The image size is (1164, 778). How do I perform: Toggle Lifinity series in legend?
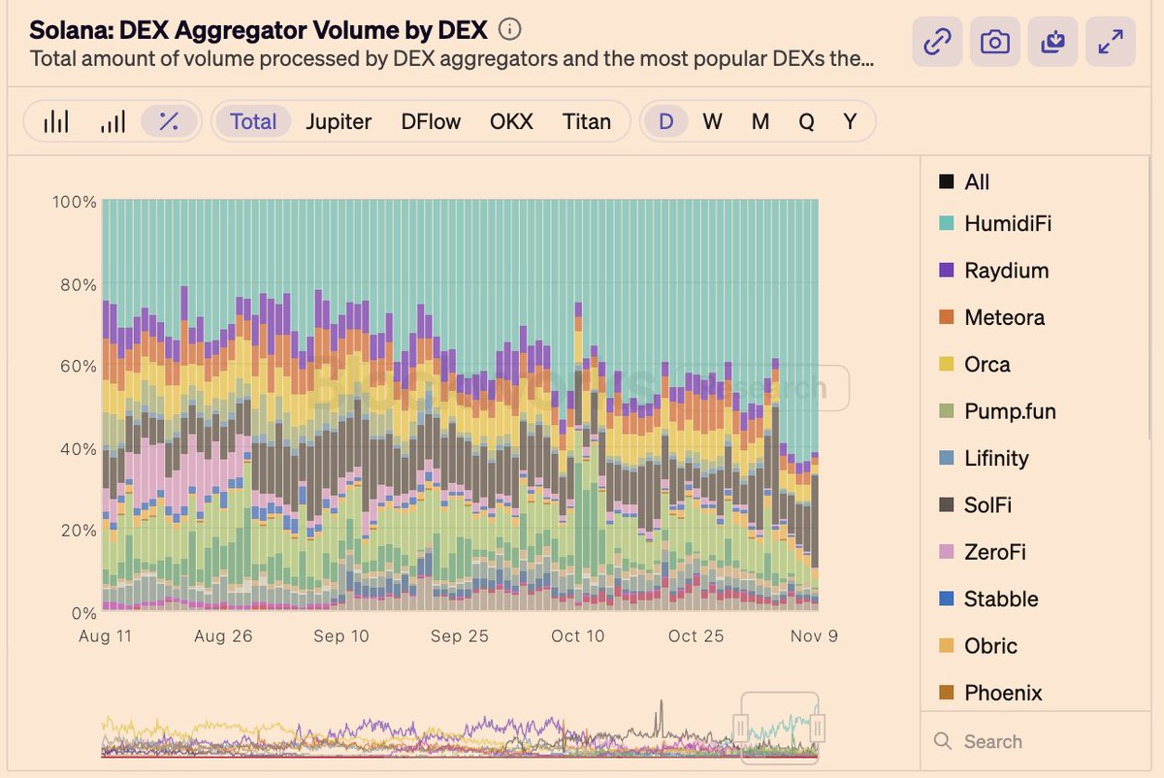(x=984, y=458)
